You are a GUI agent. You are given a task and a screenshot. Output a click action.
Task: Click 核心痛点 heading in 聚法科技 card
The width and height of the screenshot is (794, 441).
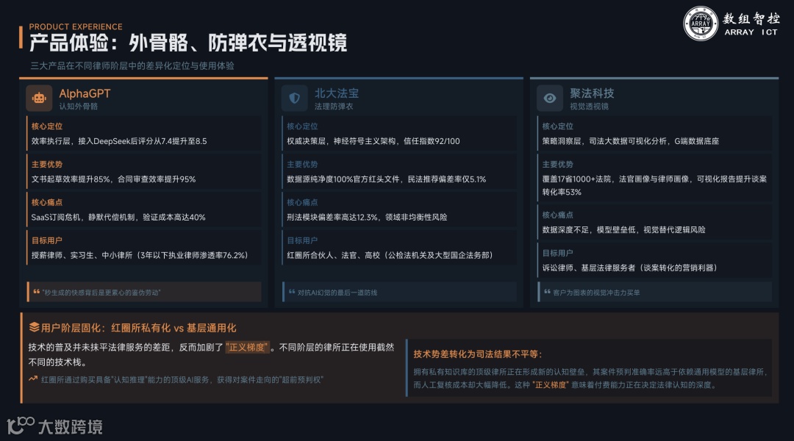557,215
